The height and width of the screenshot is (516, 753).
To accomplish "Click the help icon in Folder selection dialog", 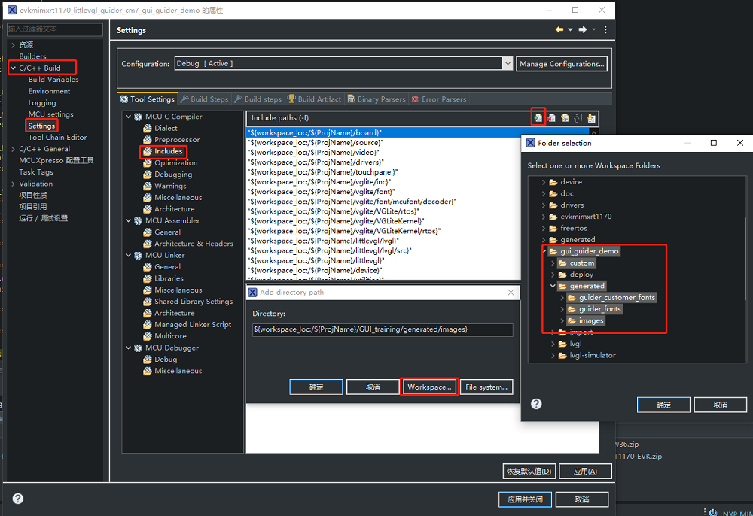I will [535, 404].
